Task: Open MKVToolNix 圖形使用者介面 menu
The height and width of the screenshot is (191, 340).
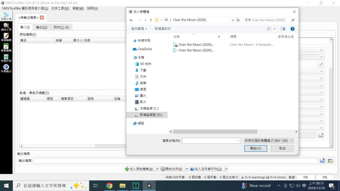Action: [25, 8]
